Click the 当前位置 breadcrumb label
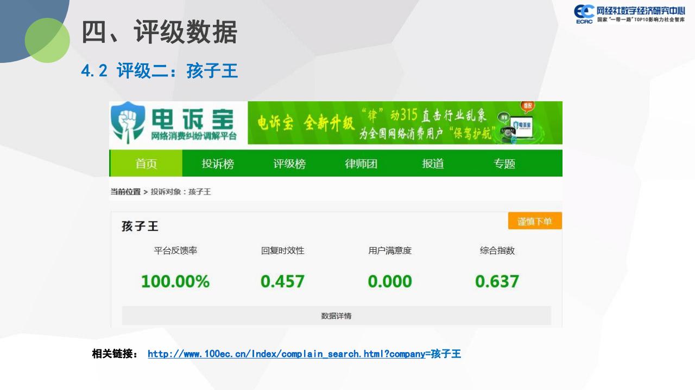The image size is (695, 390). (125, 192)
